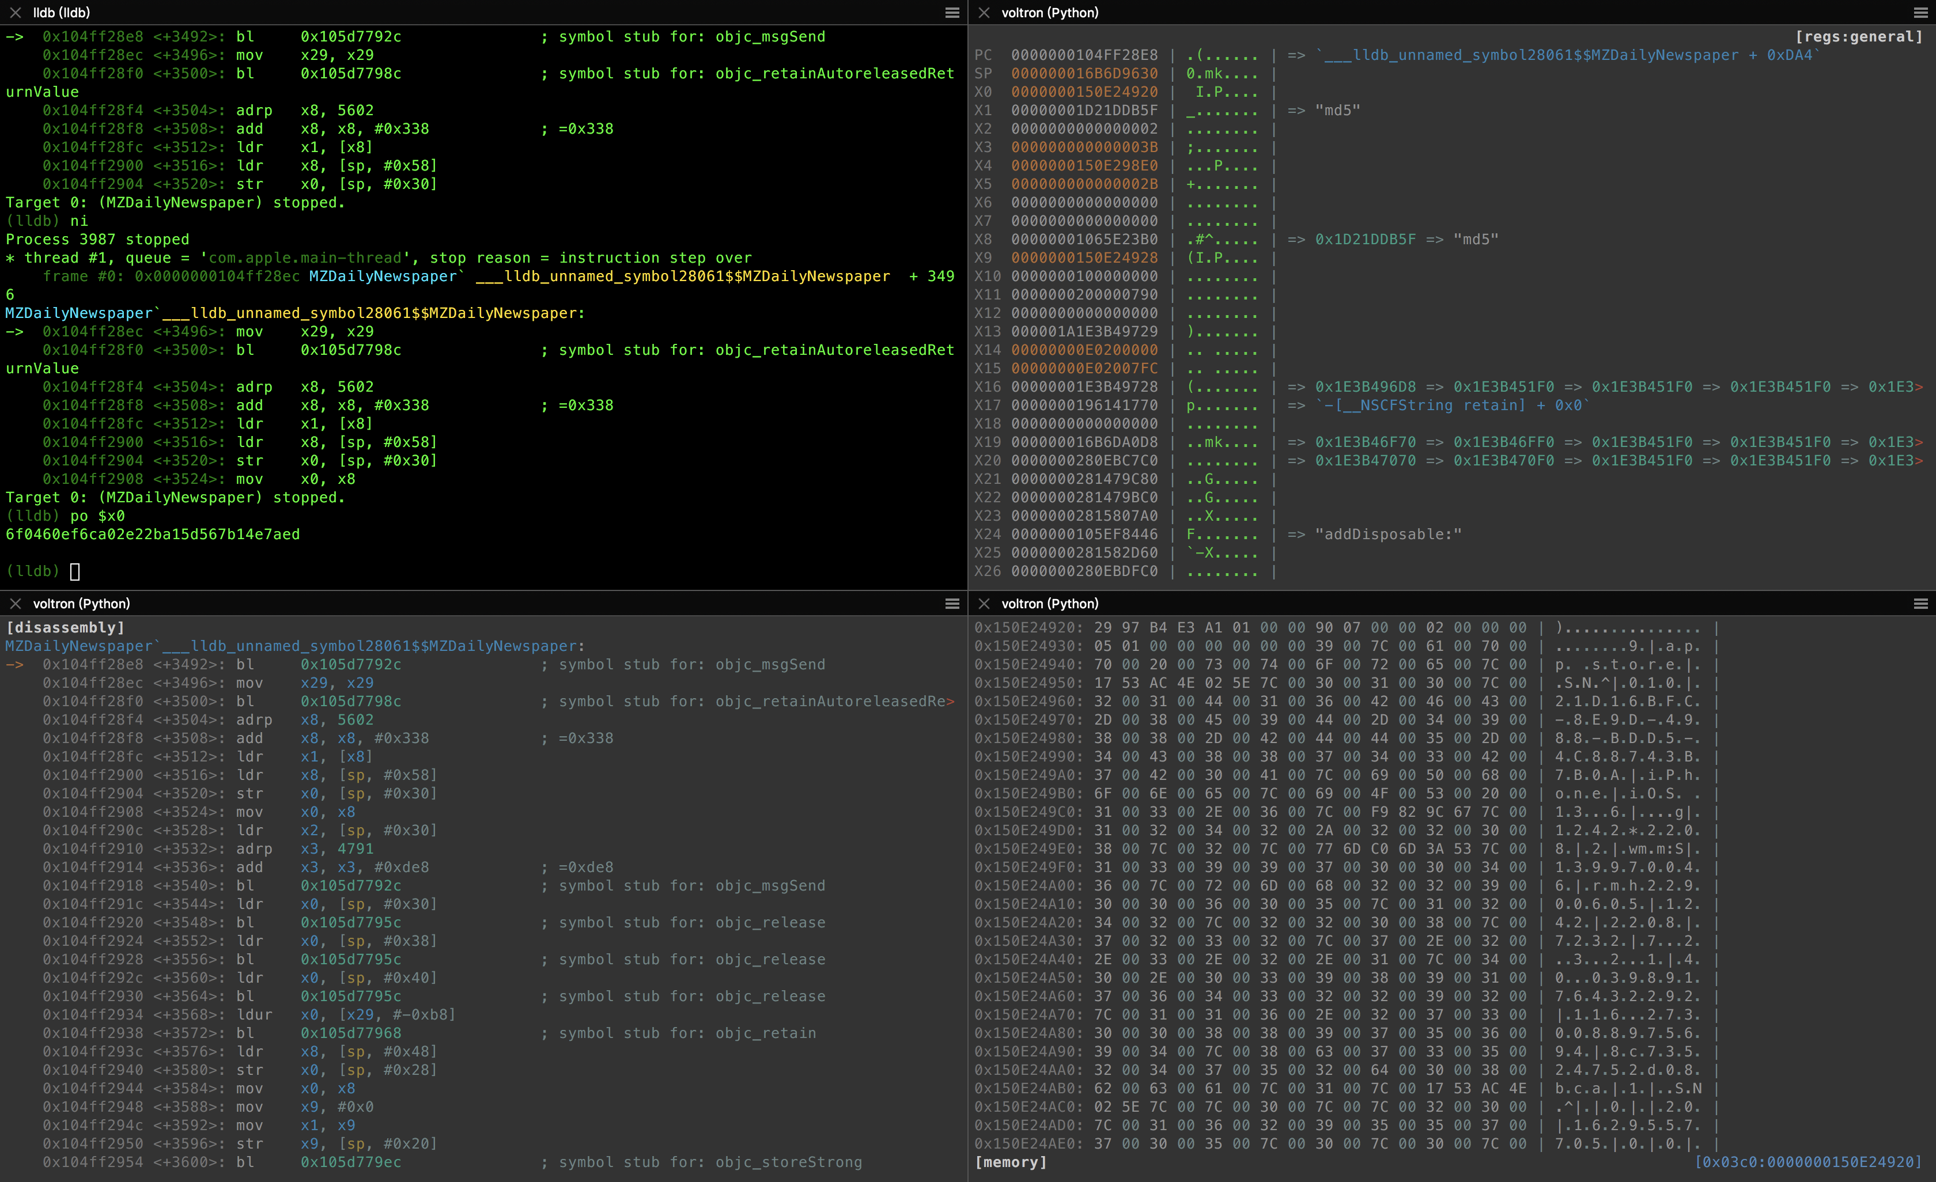
Task: Select the bottom-left voltron (Python) title
Action: (81, 603)
